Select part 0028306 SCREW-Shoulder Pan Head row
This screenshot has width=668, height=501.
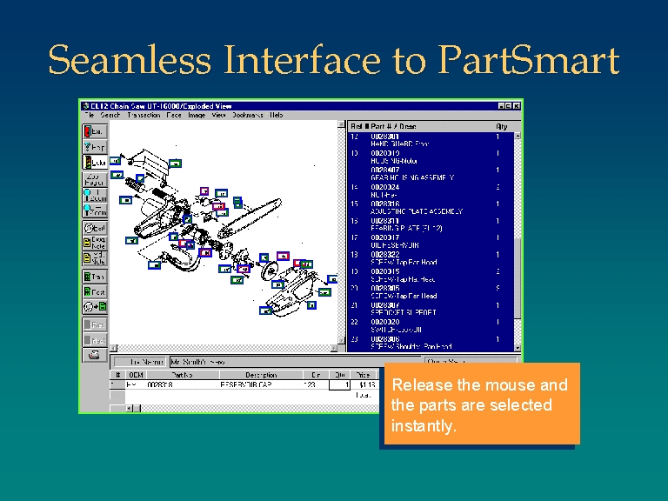[431, 343]
